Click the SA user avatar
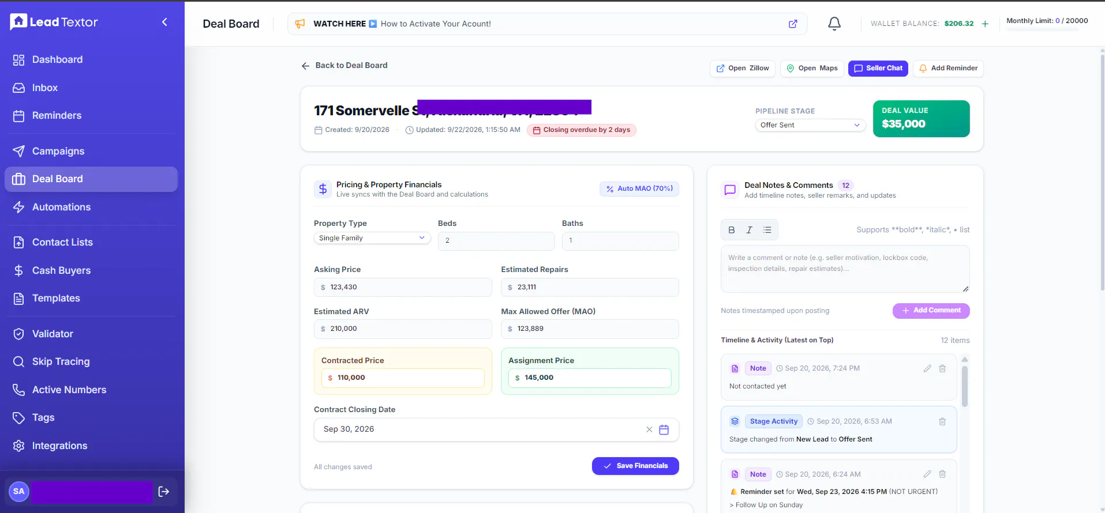This screenshot has height=513, width=1105. 19,492
